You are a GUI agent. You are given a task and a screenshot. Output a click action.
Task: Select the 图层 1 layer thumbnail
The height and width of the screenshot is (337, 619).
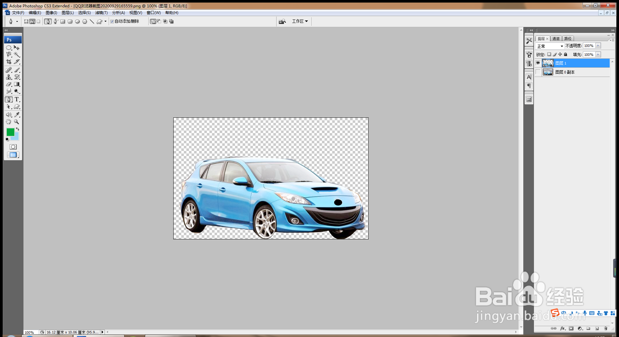[548, 63]
